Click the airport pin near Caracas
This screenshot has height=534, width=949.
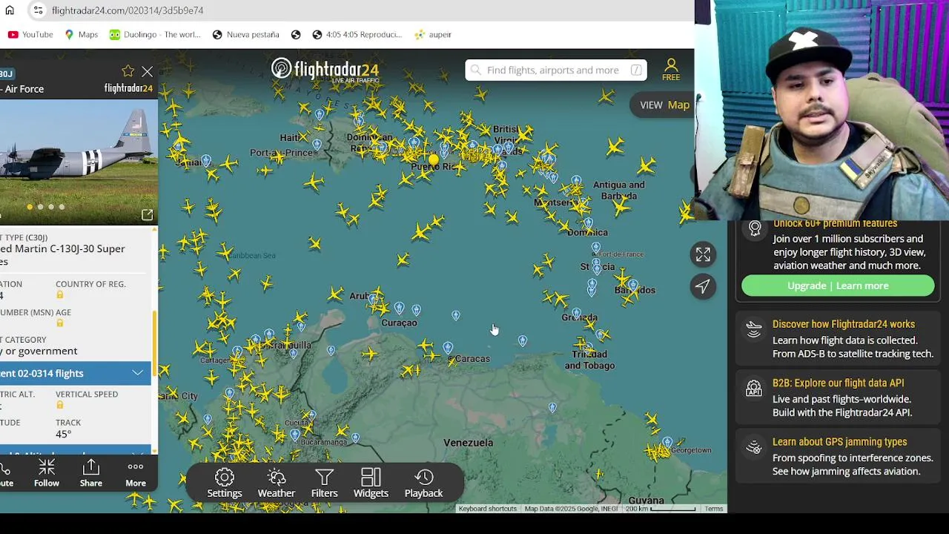coord(448,348)
